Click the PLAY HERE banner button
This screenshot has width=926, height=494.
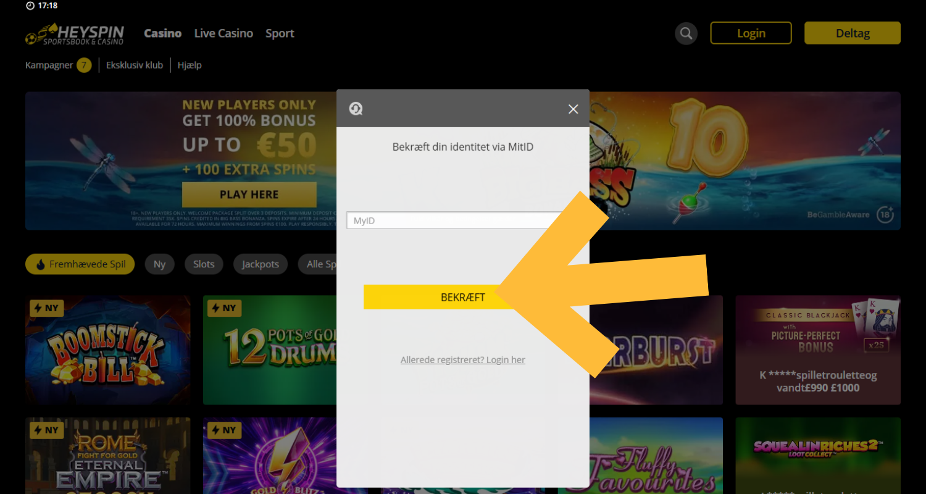pos(249,195)
